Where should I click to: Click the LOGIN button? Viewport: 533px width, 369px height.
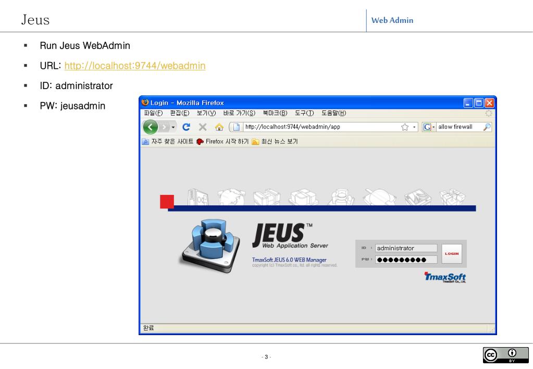[452, 254]
